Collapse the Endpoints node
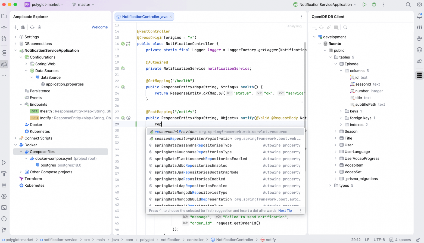 pyautogui.click(x=21, y=105)
